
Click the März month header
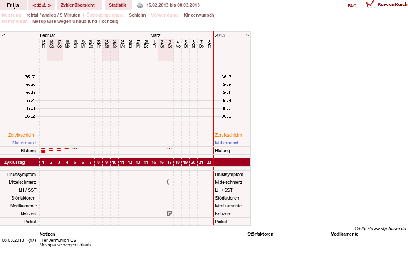(156, 35)
